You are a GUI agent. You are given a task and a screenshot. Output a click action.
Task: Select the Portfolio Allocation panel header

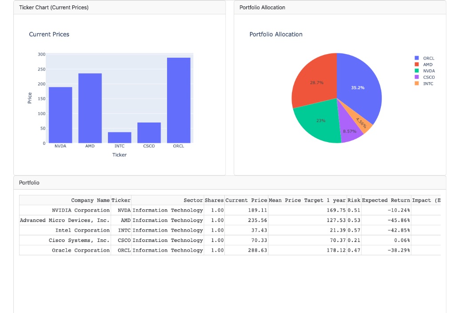click(262, 8)
